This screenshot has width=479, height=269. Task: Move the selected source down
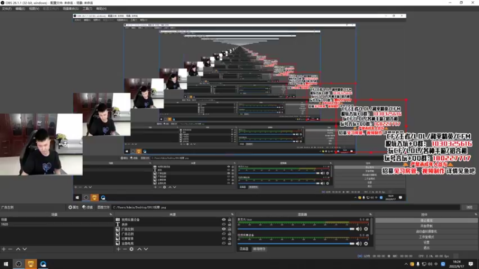click(x=146, y=249)
